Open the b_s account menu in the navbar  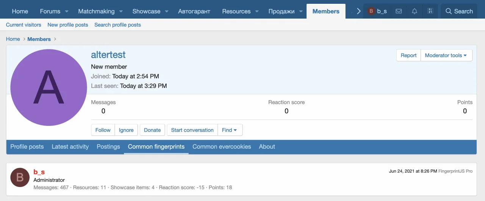(x=377, y=11)
